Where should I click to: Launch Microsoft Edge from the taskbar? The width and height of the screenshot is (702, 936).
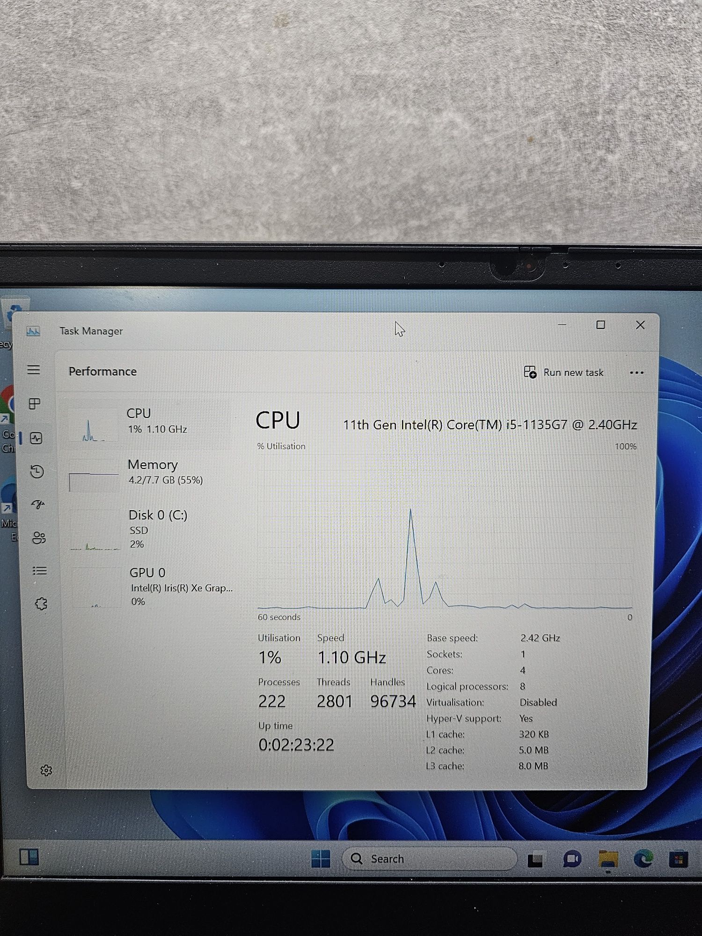643,859
